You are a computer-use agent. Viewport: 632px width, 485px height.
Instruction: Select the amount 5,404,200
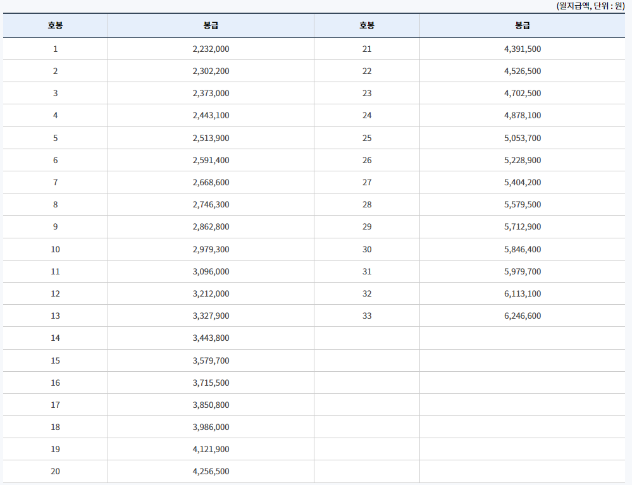pos(523,183)
